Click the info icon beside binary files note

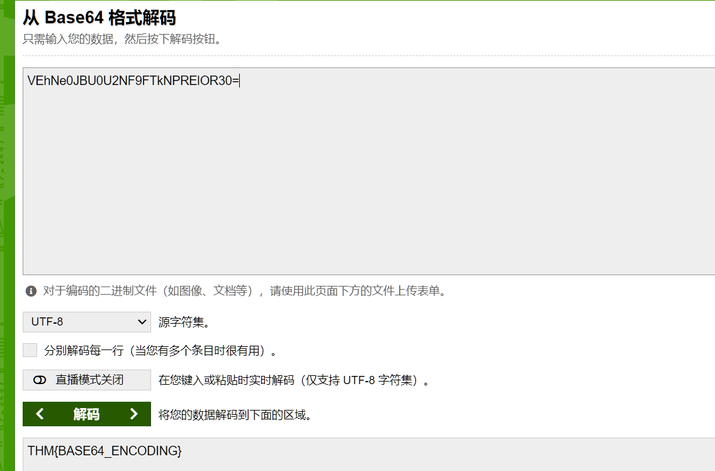(31, 291)
